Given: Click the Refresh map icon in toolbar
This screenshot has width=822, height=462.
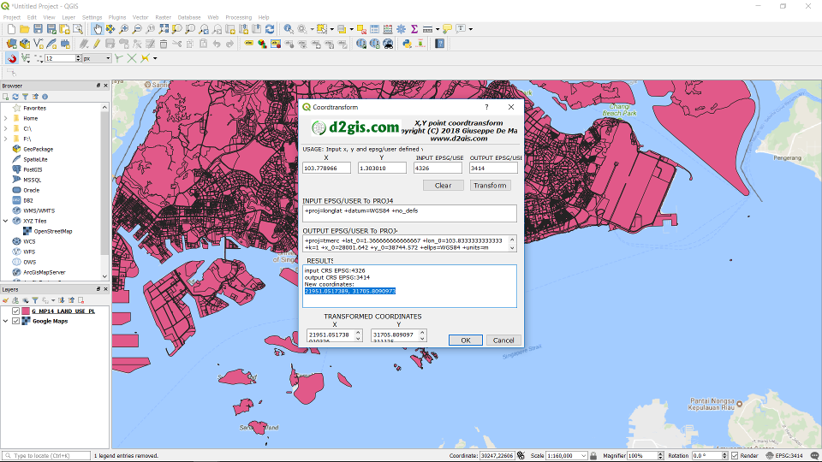Looking at the screenshot, I should click(270, 29).
